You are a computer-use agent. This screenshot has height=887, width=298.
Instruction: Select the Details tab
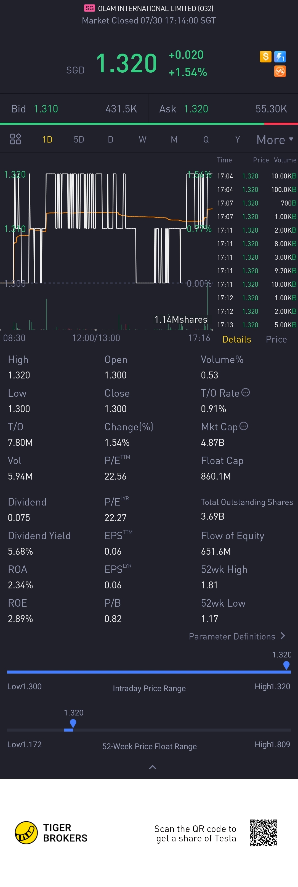237,339
